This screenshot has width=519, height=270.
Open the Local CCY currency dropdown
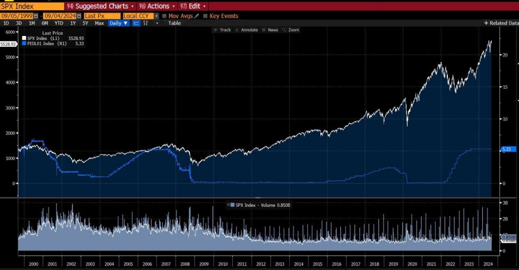coord(156,16)
